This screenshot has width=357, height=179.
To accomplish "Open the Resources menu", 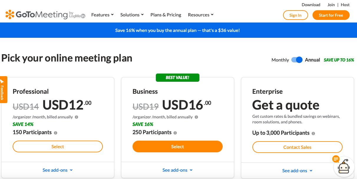I will pyautogui.click(x=200, y=15).
